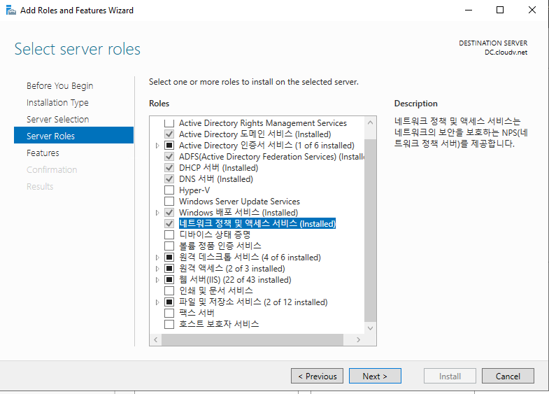Viewport: 549px width, 394px height.
Task: Click the roles list vertical scrollbar thumb
Action: click(370, 230)
